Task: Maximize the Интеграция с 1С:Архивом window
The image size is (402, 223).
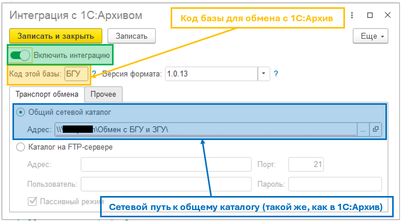Action: 370,16
